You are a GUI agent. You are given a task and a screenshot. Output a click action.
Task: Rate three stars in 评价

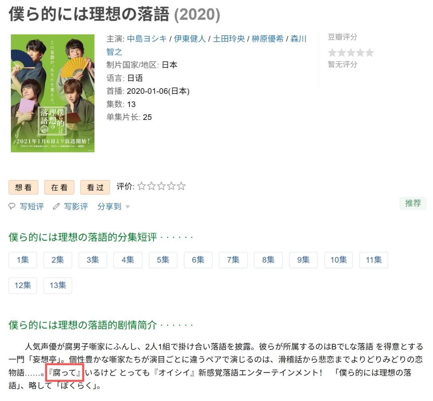click(161, 186)
